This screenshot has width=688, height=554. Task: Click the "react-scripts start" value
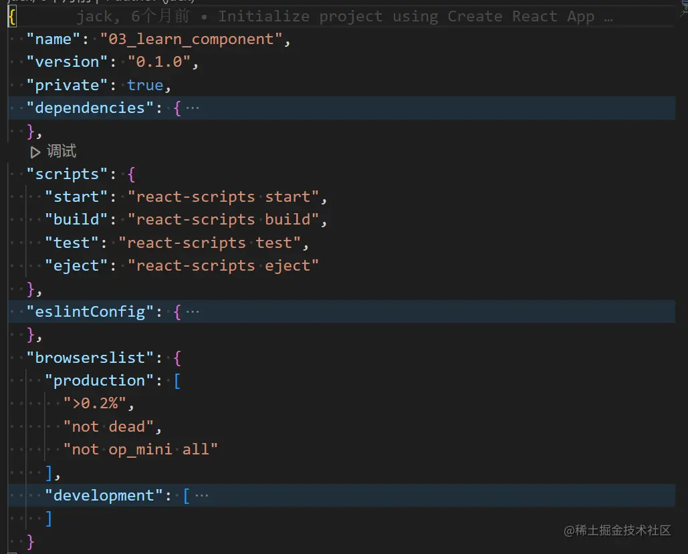pos(223,197)
